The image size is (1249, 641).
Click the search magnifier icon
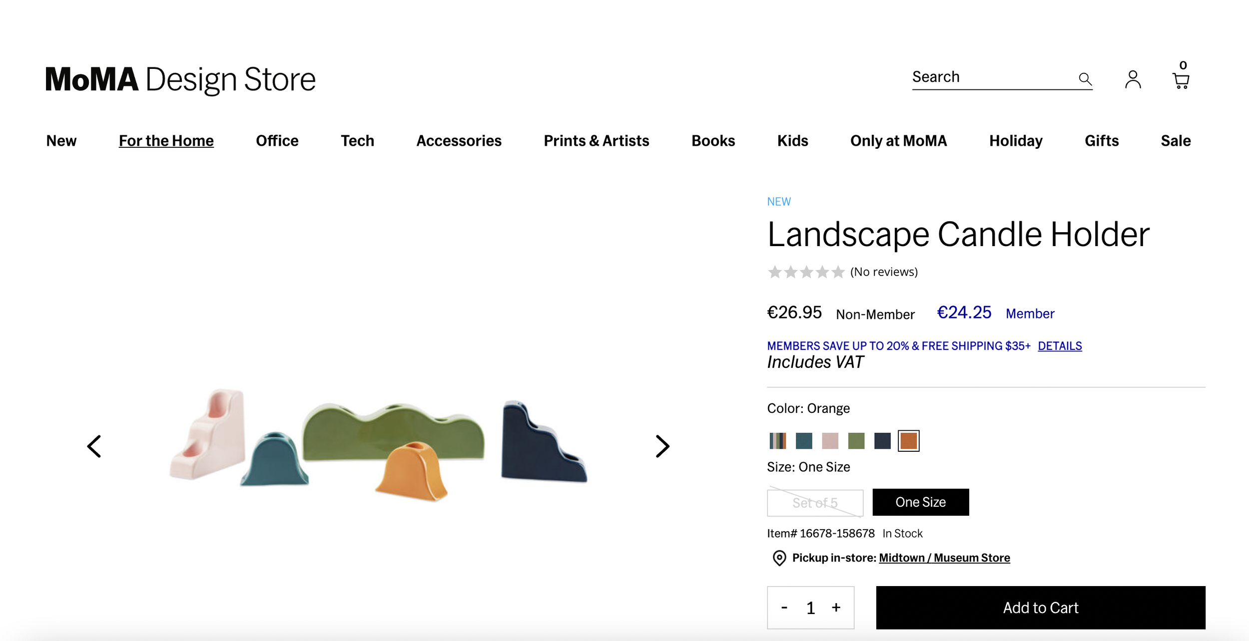tap(1085, 78)
